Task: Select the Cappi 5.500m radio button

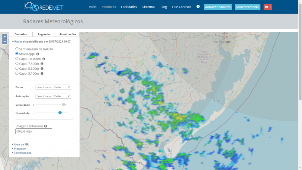Action: pos(17,69)
